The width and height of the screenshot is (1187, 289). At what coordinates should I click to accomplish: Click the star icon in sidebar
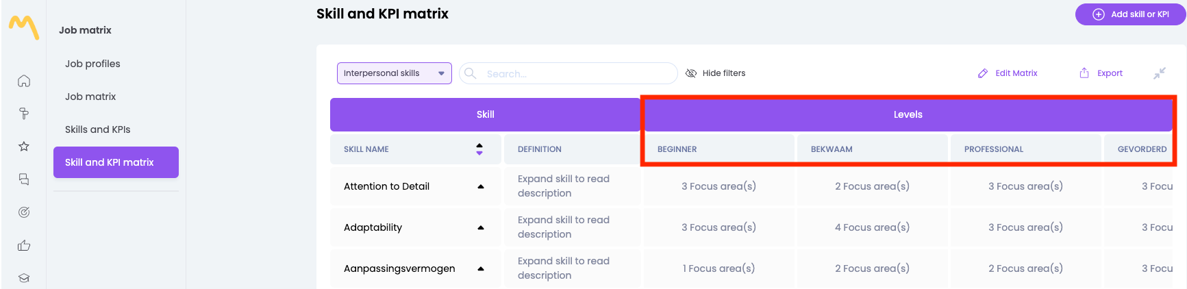coord(24,146)
